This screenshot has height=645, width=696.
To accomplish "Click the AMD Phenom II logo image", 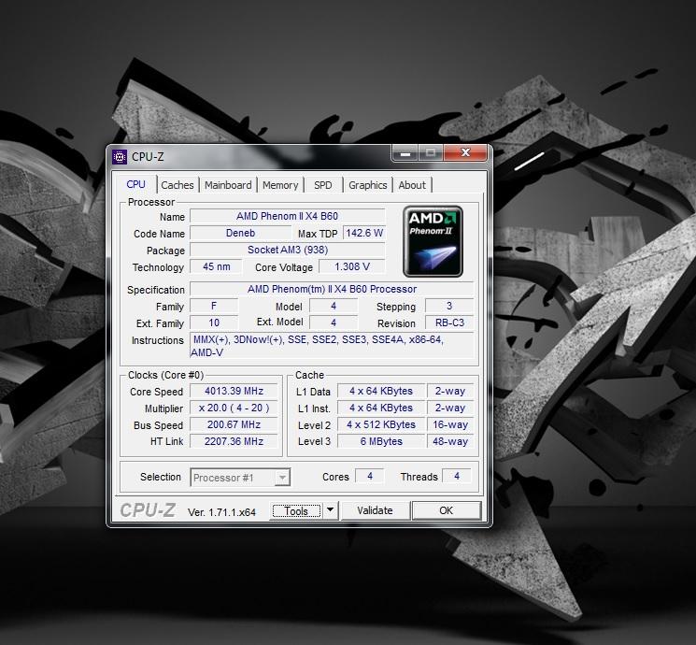I will 433,241.
